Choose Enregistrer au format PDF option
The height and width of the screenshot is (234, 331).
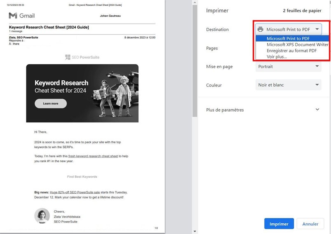tap(292, 51)
